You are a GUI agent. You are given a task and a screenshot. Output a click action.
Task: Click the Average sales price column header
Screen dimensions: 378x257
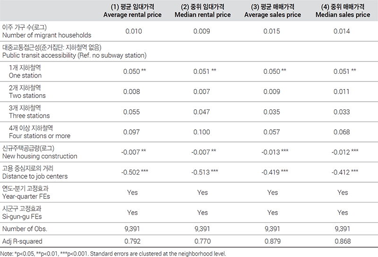click(x=273, y=10)
